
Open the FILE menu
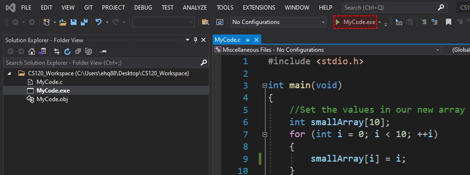click(x=26, y=8)
